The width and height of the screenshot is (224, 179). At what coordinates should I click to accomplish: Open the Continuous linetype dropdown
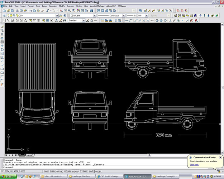[124, 15]
